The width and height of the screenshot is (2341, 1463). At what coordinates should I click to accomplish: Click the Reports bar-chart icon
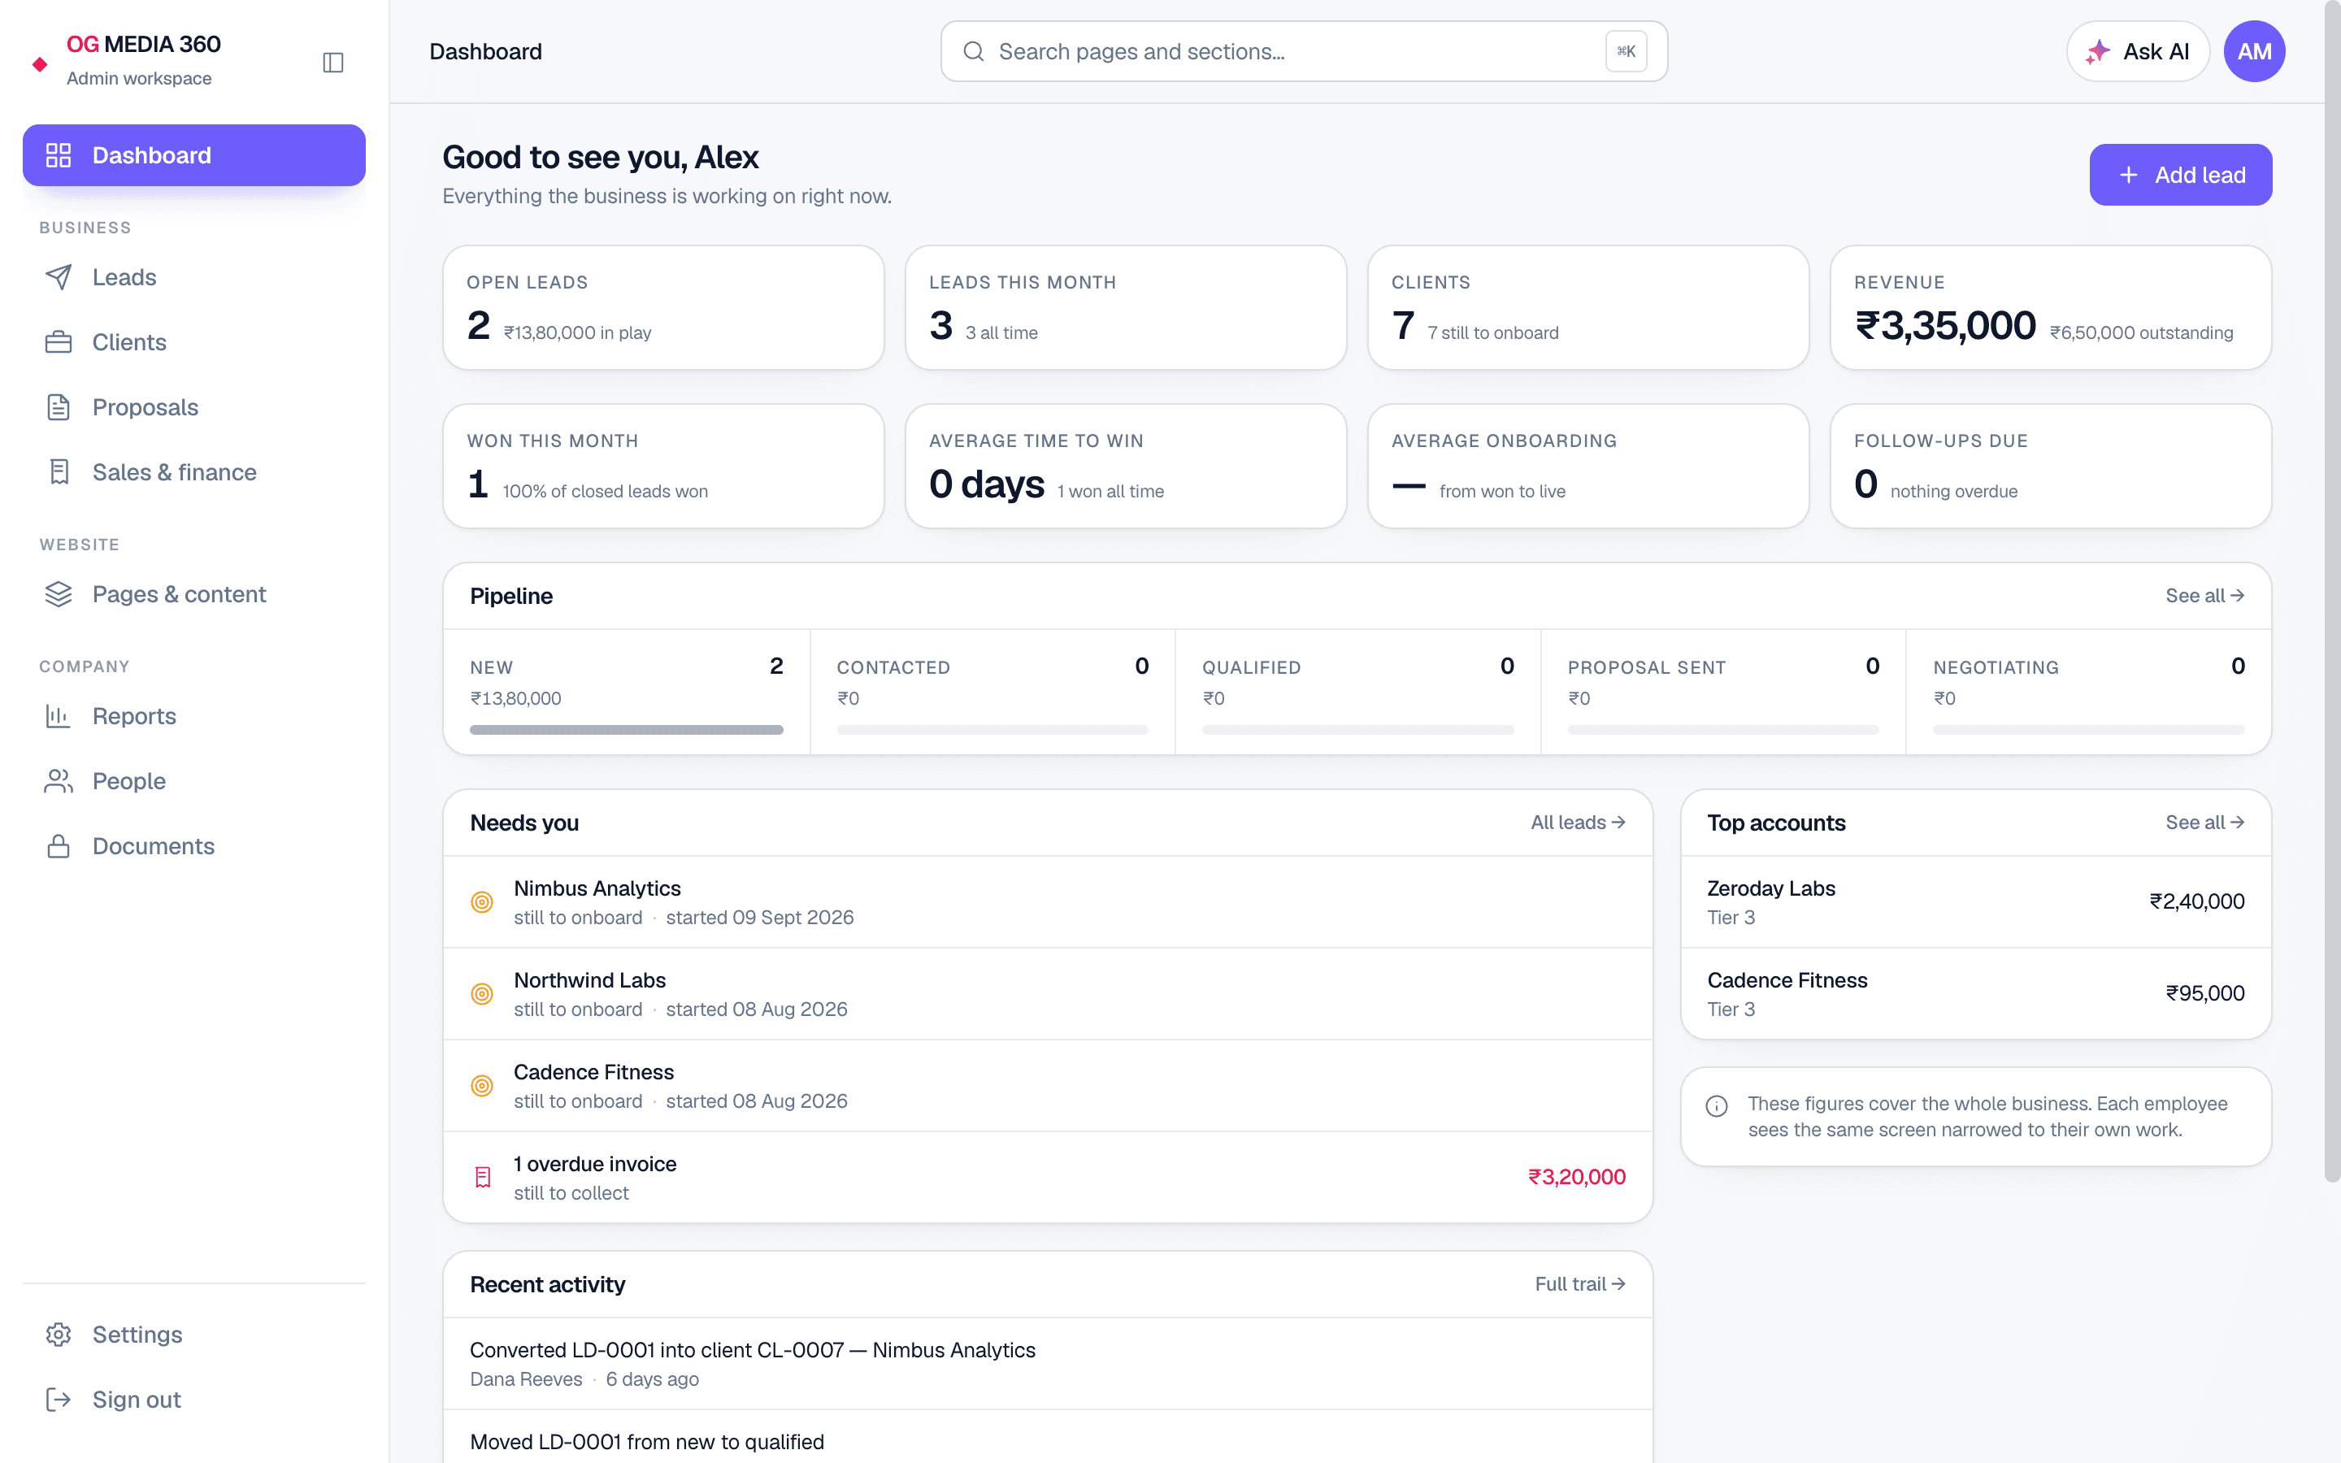pyautogui.click(x=59, y=716)
